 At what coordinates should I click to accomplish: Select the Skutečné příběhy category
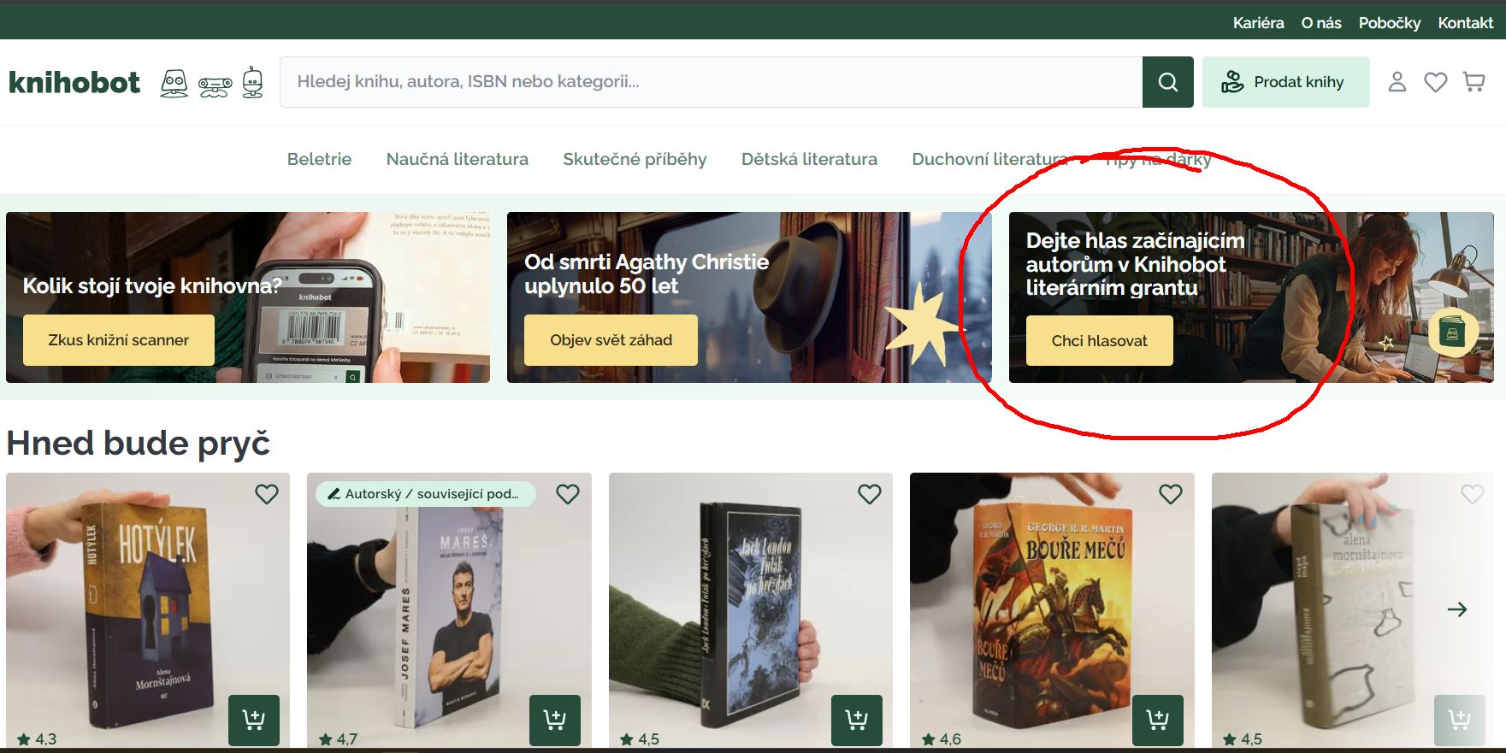tap(635, 159)
